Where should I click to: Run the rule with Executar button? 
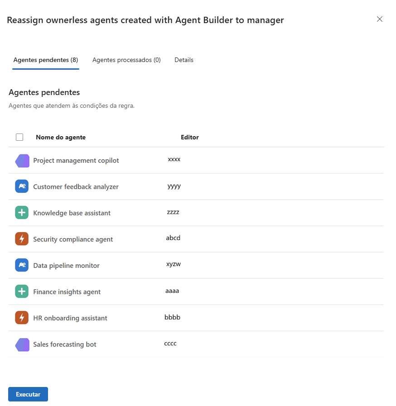pos(28,394)
